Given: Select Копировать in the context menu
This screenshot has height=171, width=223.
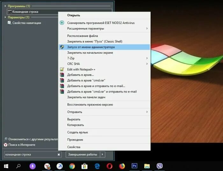Looking at the screenshot, I should tap(104, 125).
